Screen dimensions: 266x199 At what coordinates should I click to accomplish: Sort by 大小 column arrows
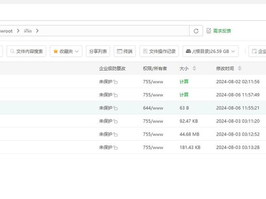coord(194,68)
